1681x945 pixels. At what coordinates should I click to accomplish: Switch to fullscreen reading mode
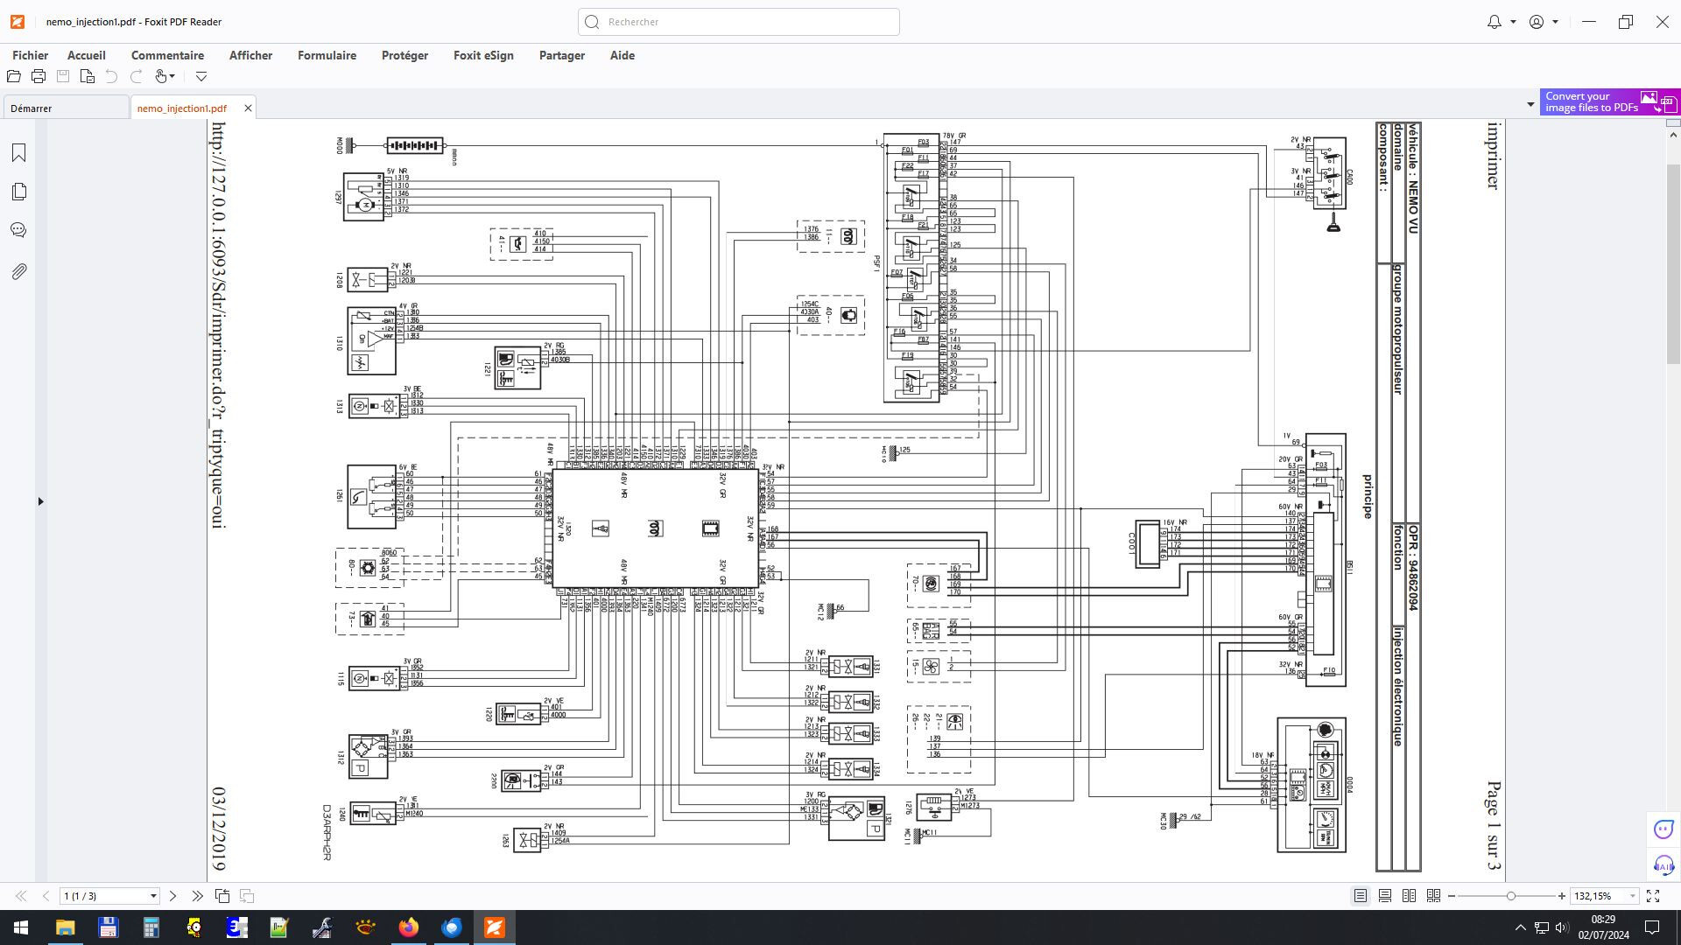click(1653, 896)
